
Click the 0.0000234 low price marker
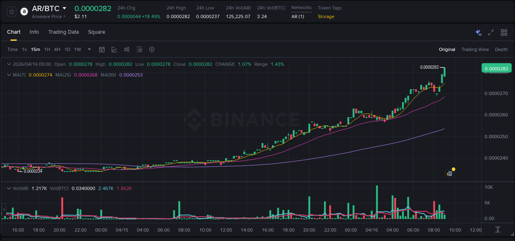click(x=33, y=171)
